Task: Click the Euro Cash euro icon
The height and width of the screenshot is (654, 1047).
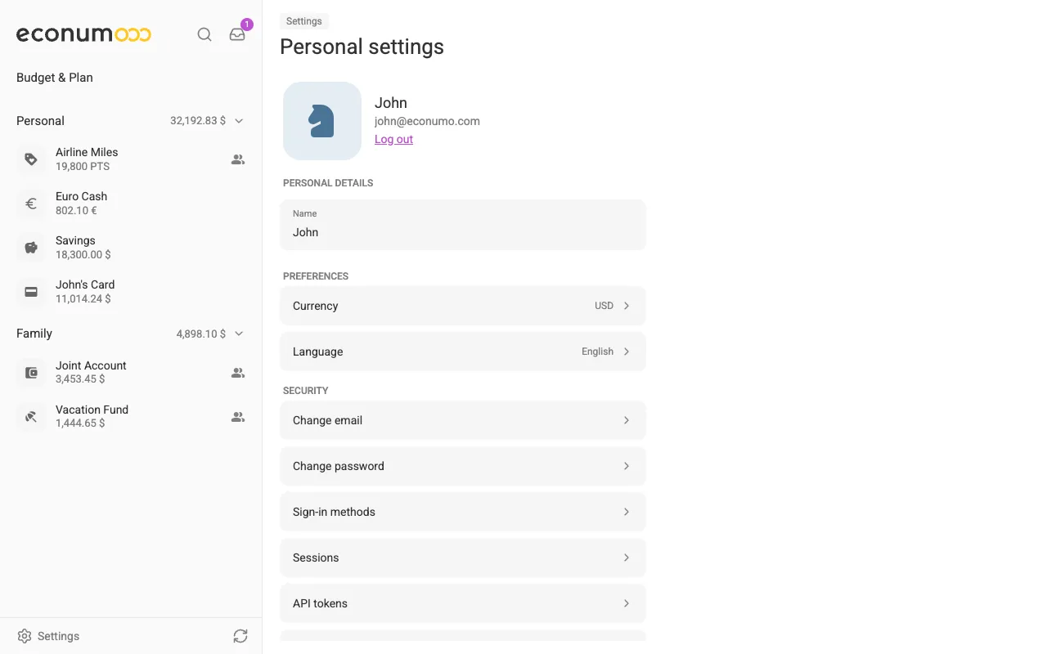Action: [31, 204]
